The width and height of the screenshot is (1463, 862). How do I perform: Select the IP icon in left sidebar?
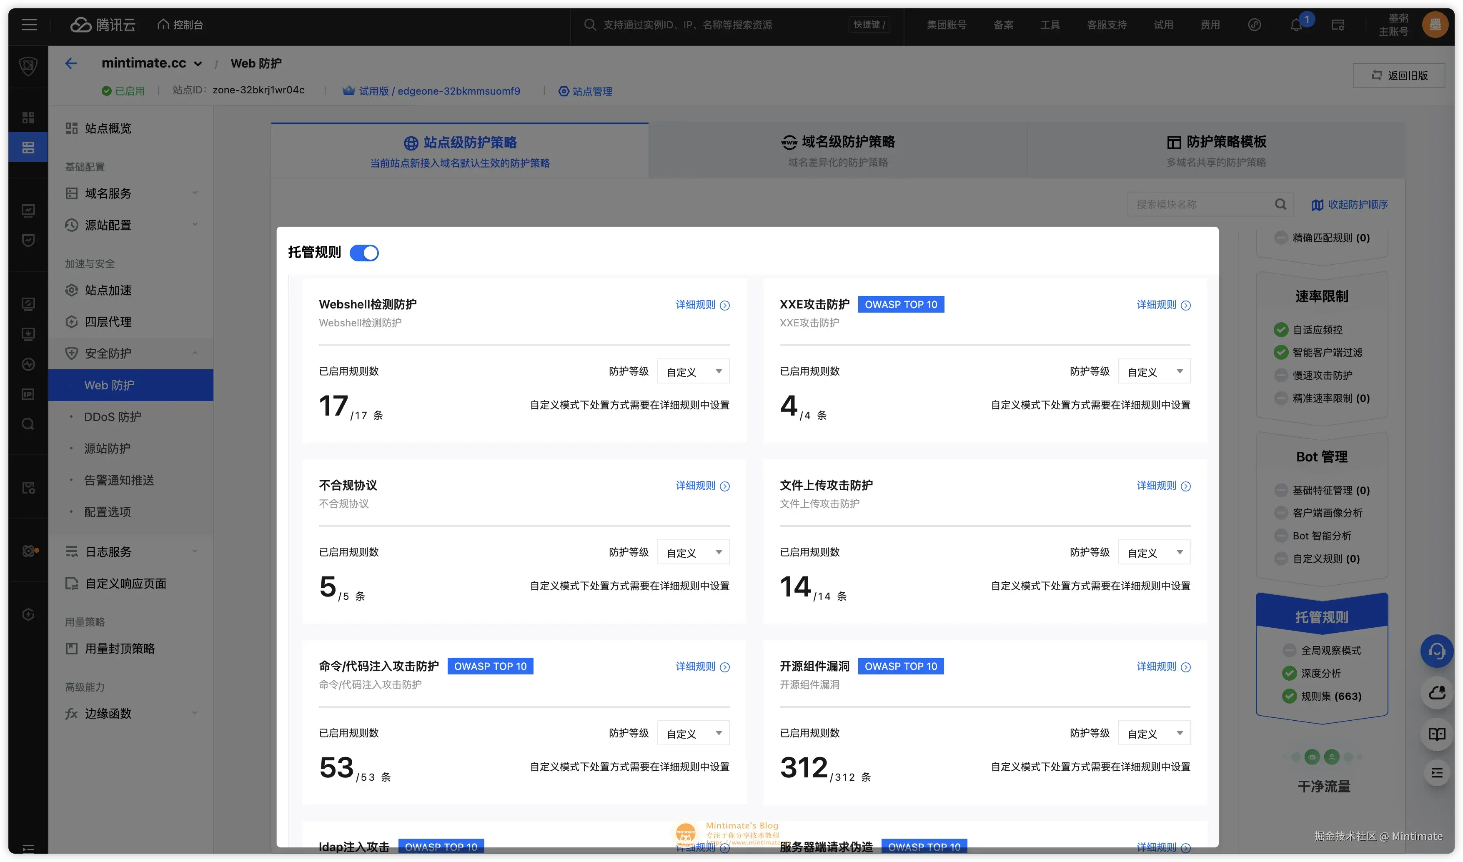coord(27,394)
